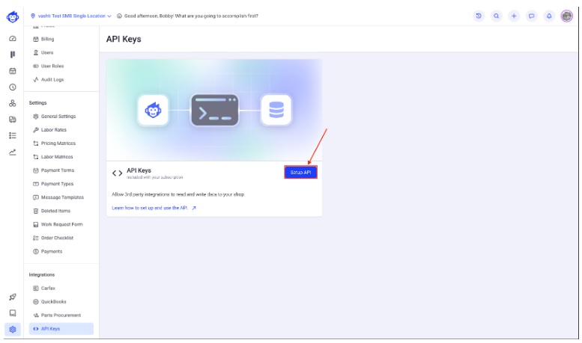Select Audit Logs in the sidebar
Viewport: 582px width, 343px height.
tap(52, 79)
